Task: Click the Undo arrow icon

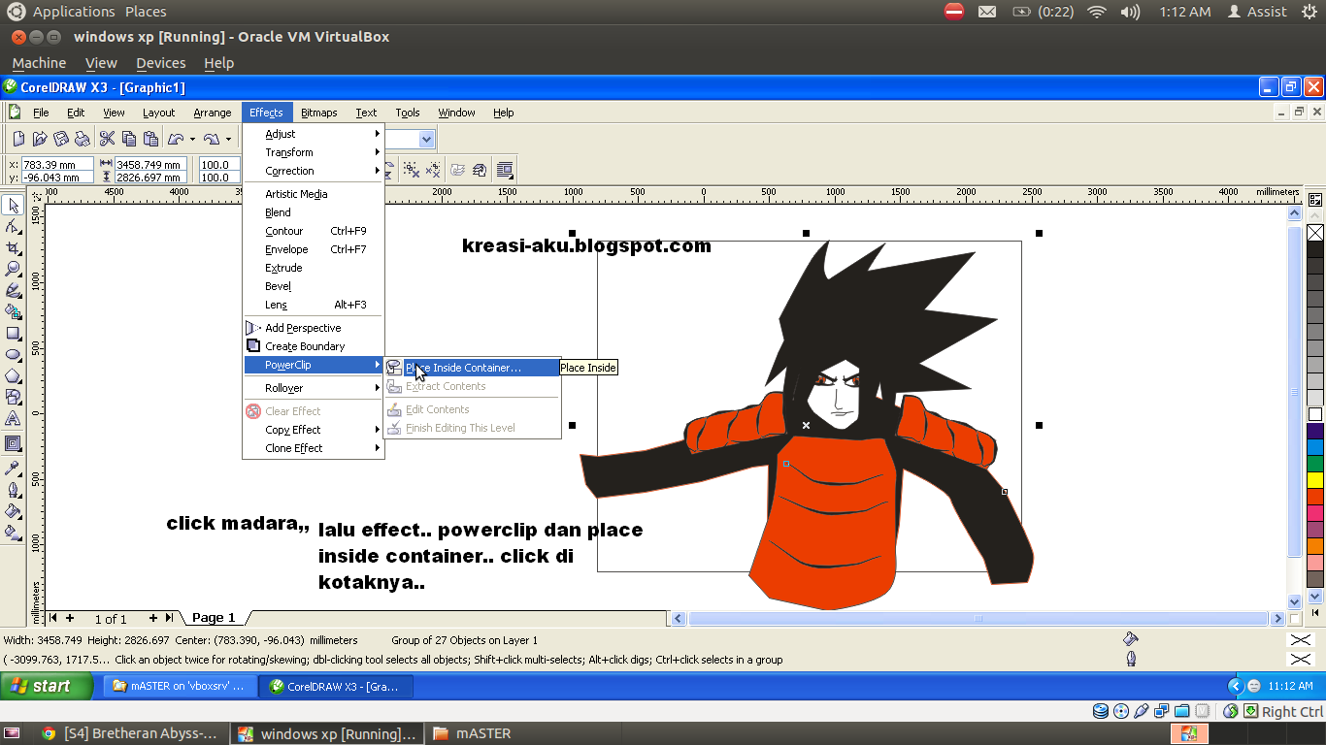Action: [x=176, y=139]
